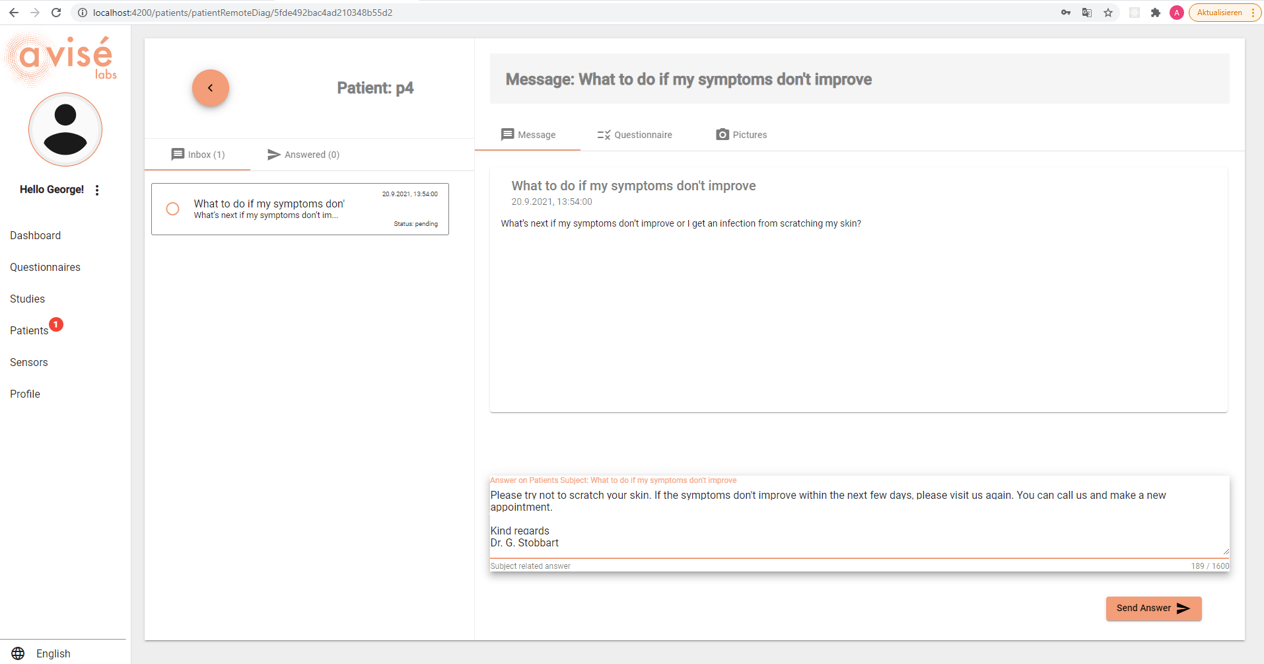This screenshot has width=1264, height=664.
Task: Click the 'Hello George!' greeting
Action: [52, 190]
